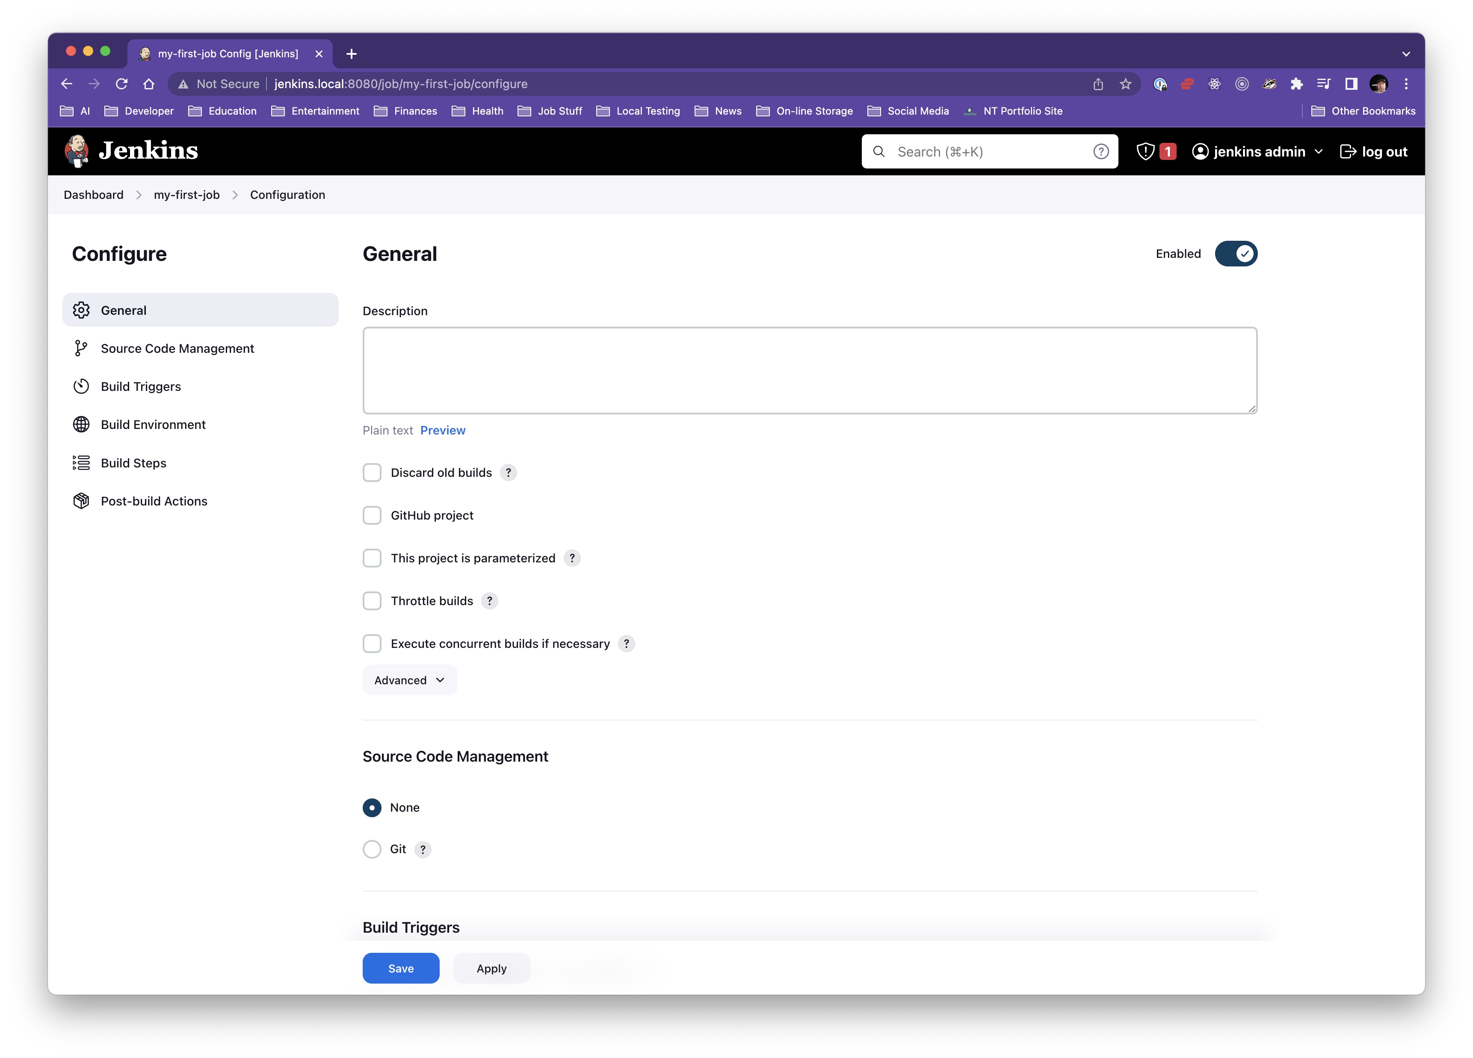Click the Jenkins butler logo icon
This screenshot has height=1058, width=1473.
pos(77,151)
